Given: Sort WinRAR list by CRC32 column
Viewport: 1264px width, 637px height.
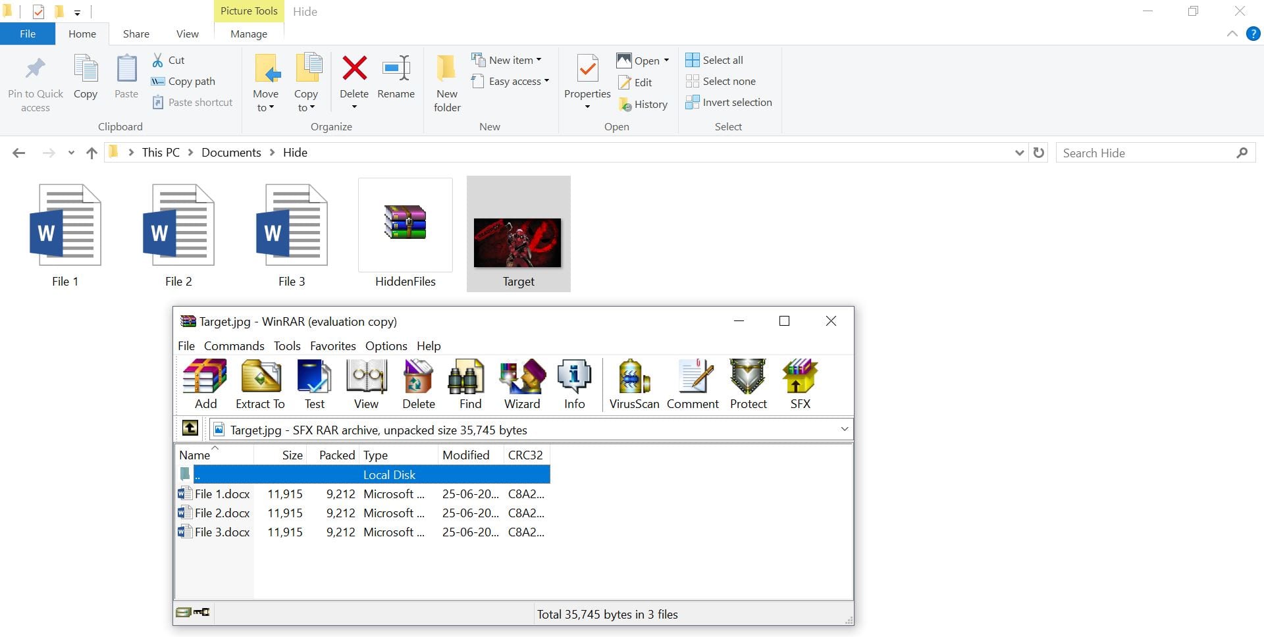Looking at the screenshot, I should (526, 455).
